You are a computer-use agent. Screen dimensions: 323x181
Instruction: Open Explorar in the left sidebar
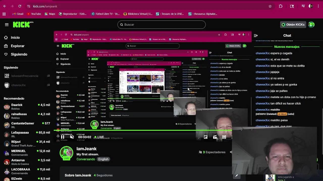[x=14, y=46]
